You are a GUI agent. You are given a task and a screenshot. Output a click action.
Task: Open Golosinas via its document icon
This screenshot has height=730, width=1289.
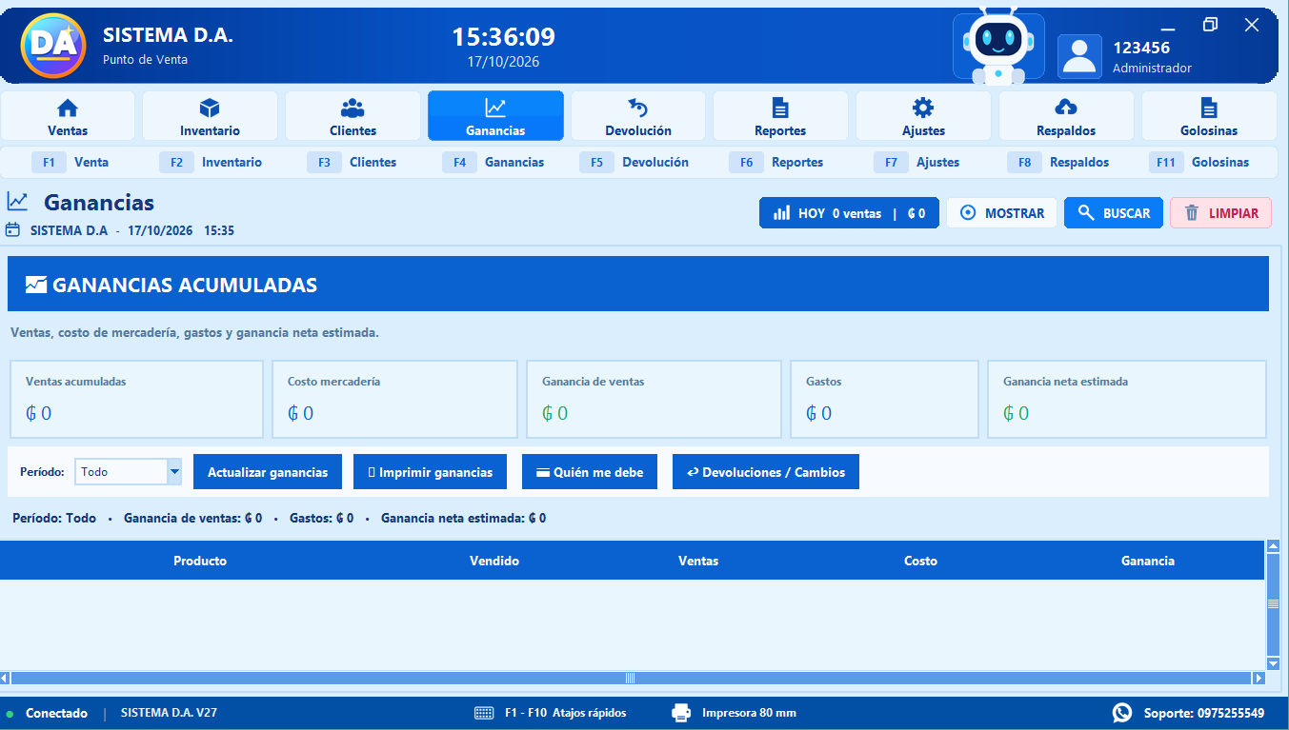(1209, 108)
